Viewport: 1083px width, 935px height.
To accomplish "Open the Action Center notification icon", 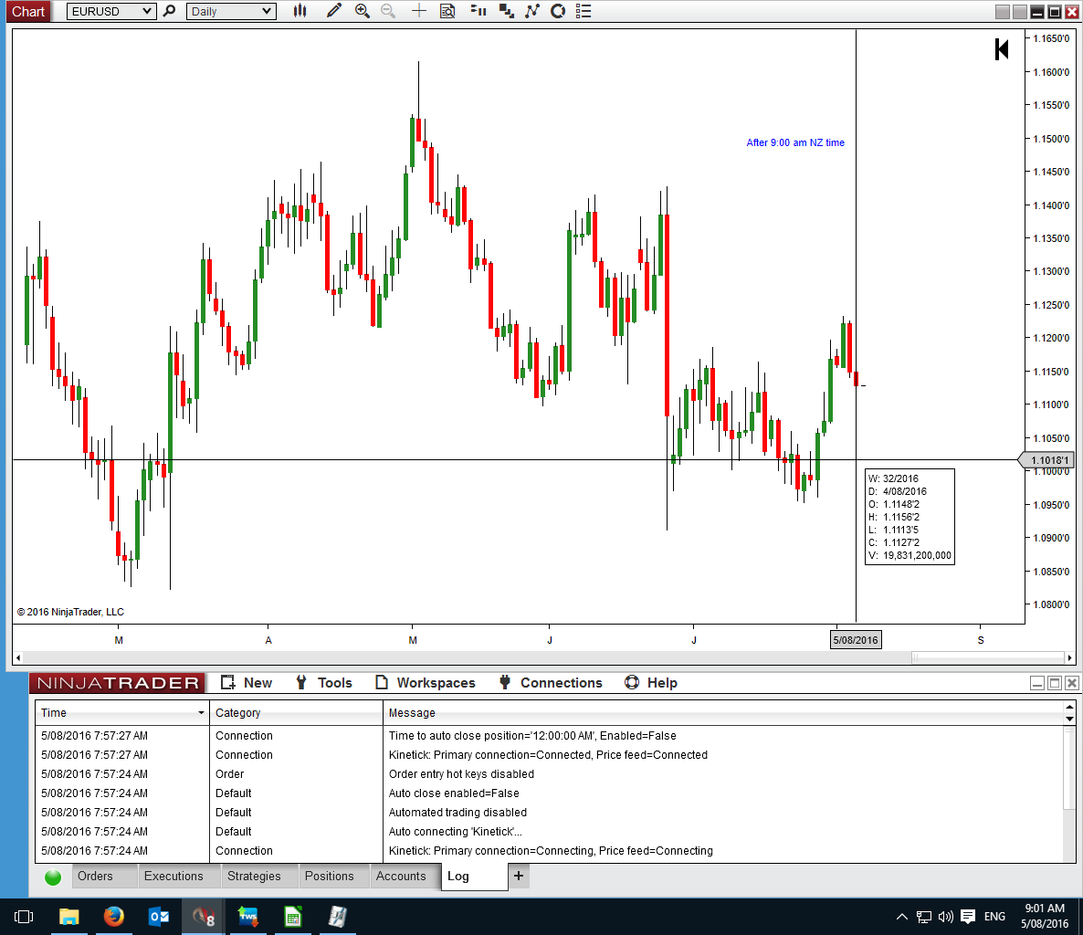I will (x=968, y=917).
